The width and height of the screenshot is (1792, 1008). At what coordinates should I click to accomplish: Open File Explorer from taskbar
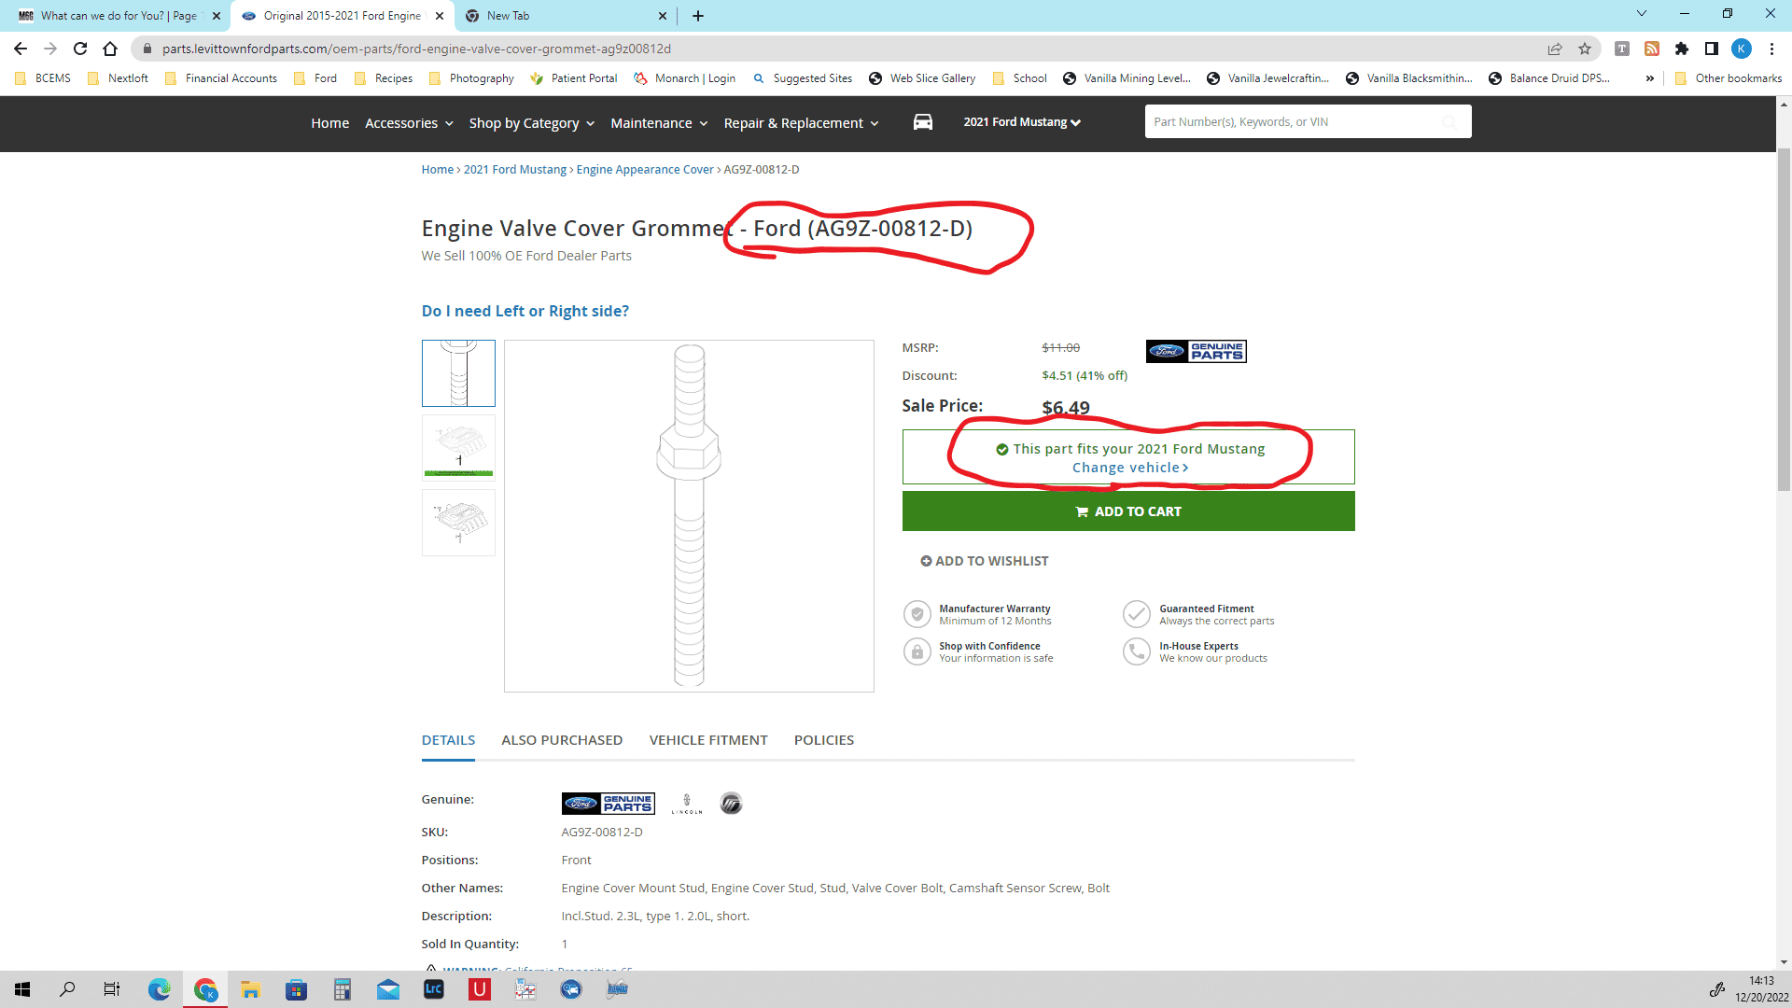[251, 989]
